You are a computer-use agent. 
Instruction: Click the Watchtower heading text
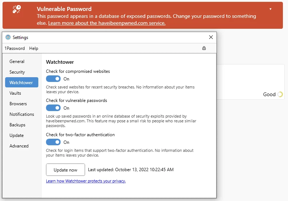coord(60,62)
